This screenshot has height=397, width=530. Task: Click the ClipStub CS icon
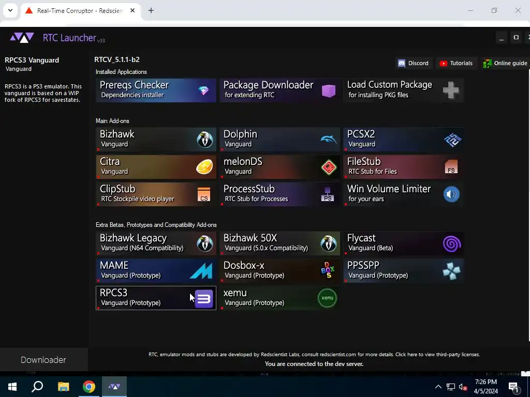(x=204, y=194)
